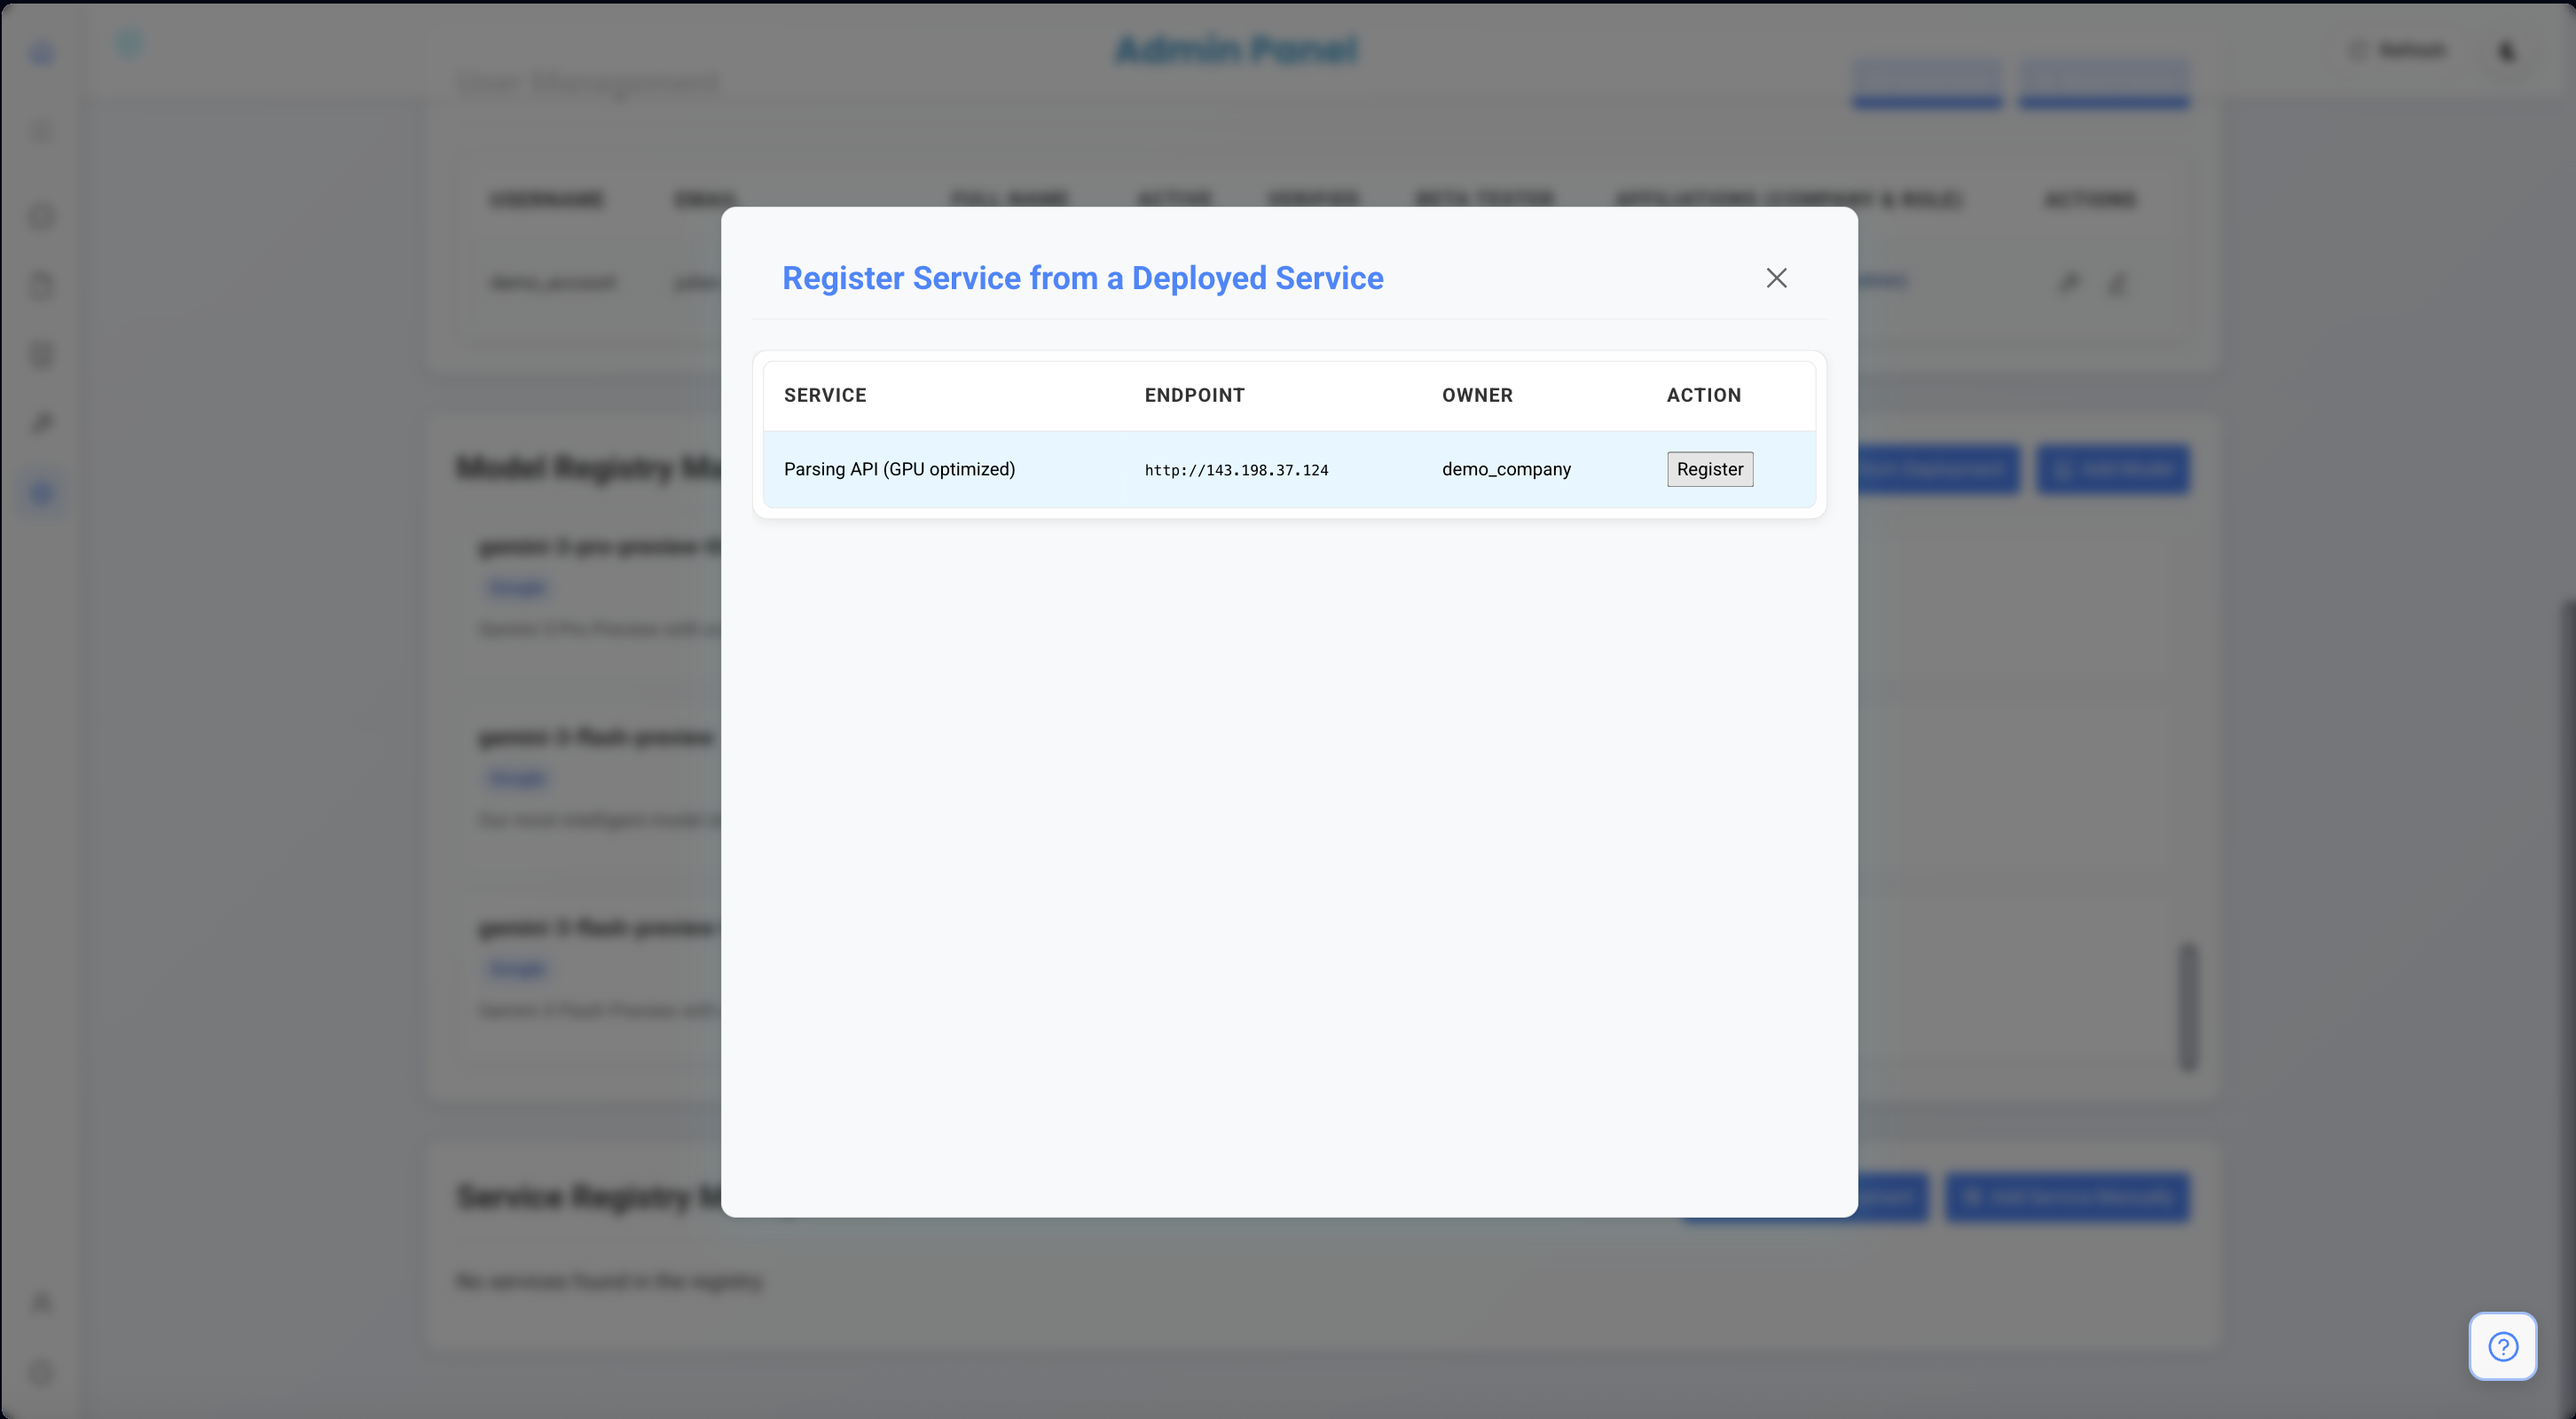Click the highlighted blue sidebar icon
This screenshot has height=1419, width=2576.
[x=42, y=493]
